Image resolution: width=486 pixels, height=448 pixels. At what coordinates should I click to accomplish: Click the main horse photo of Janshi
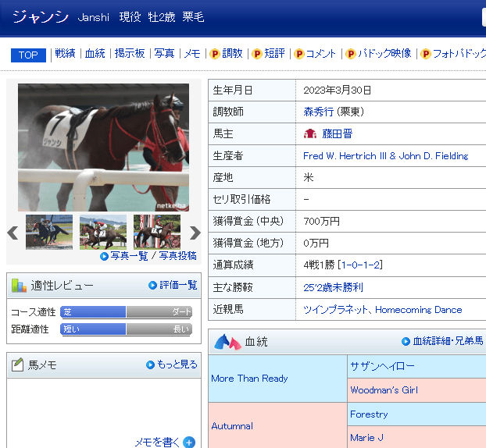pyautogui.click(x=103, y=148)
